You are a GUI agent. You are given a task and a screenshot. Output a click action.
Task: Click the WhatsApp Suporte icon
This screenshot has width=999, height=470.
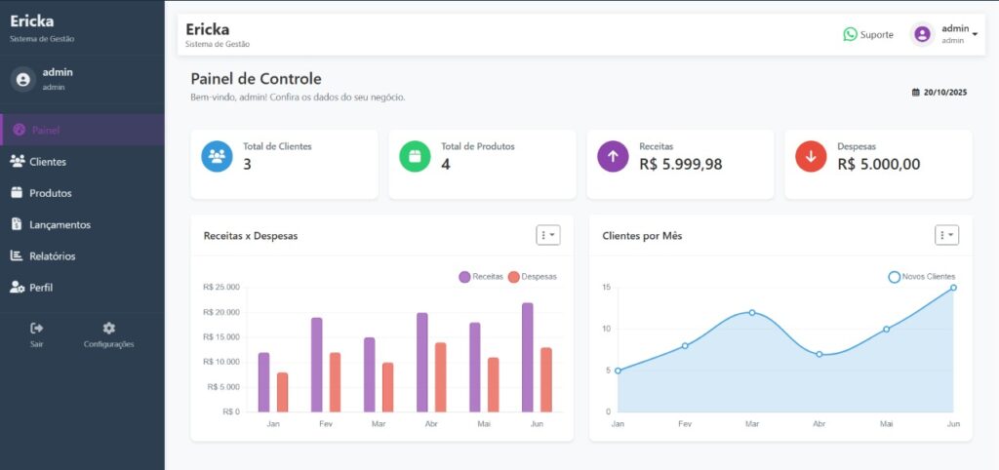click(x=850, y=34)
